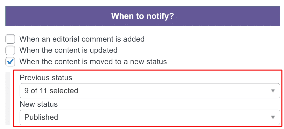Screen dimensions: 284x129
Task: Tick the content is updated checkbox
Action: 10,50
